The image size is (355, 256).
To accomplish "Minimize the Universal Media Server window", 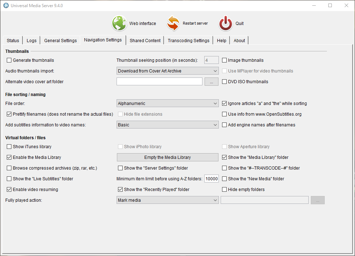I will point(314,5).
